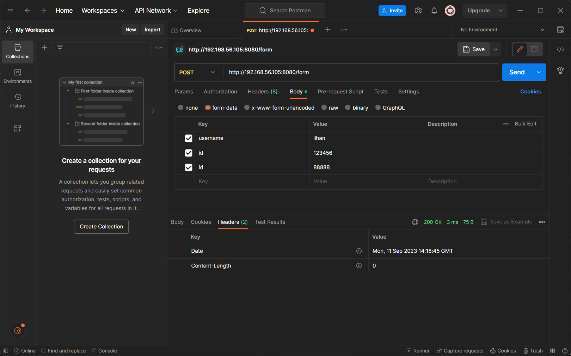Click the filter collections icon

click(x=60, y=48)
